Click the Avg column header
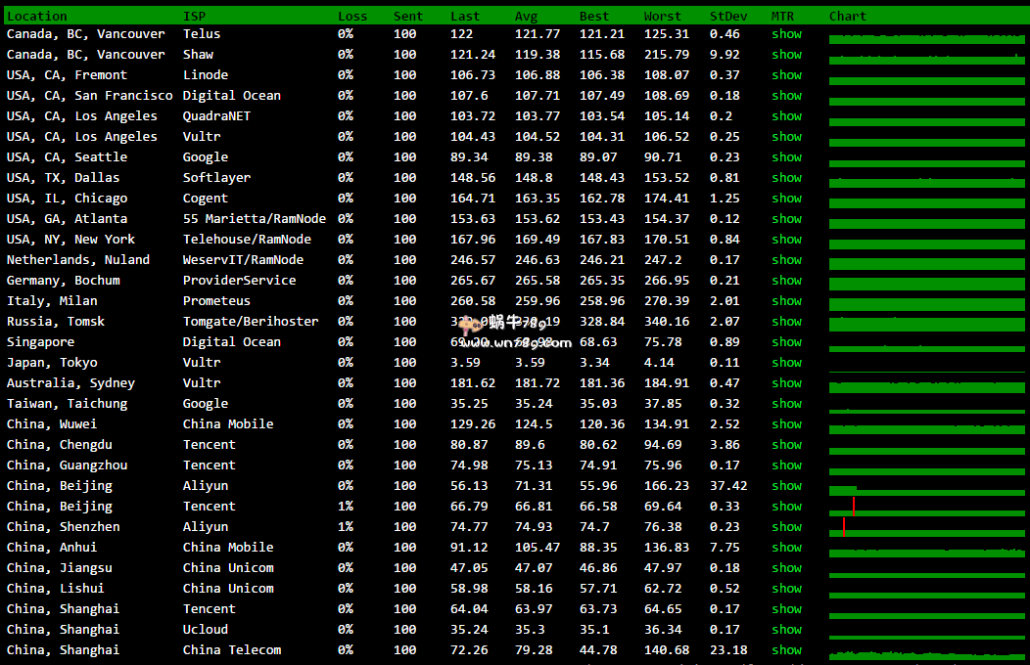Screen dimensions: 1030x665 526,16
